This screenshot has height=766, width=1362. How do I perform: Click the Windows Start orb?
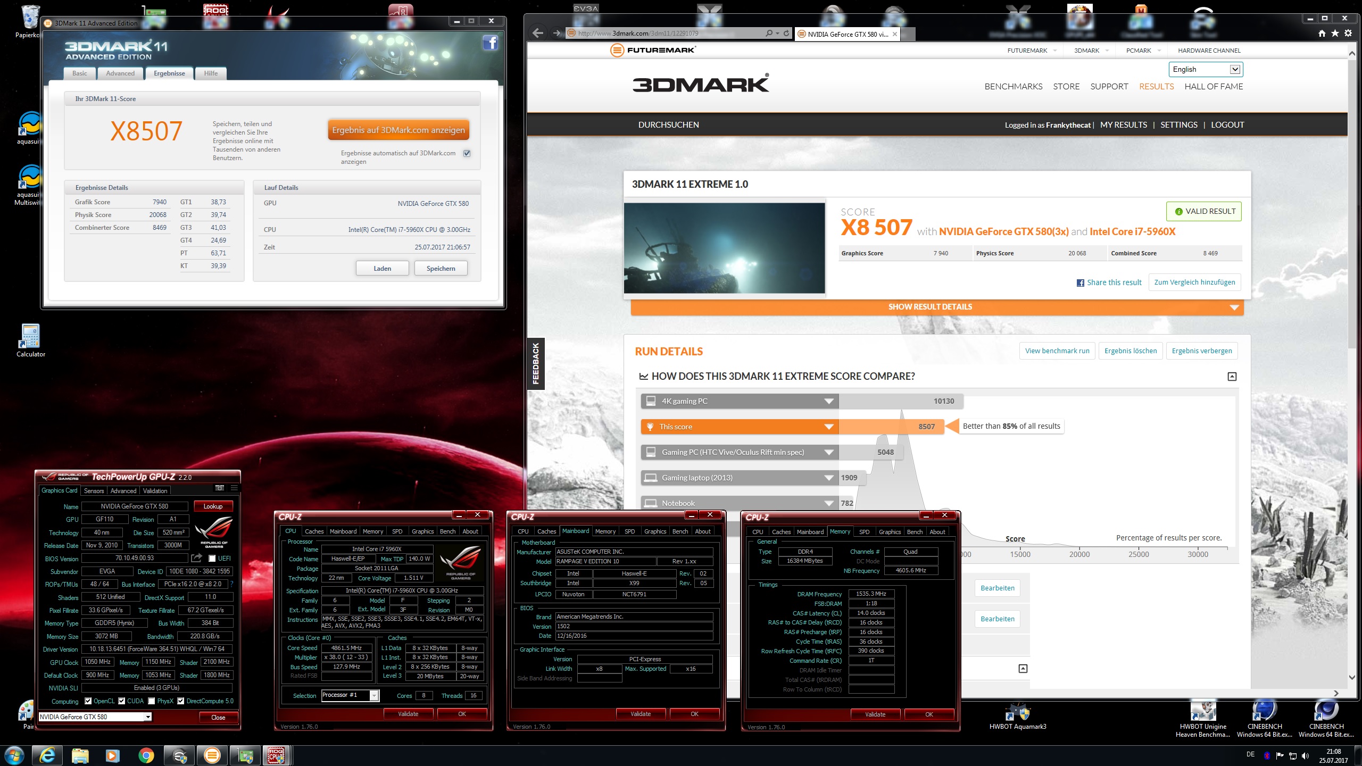pos(14,755)
